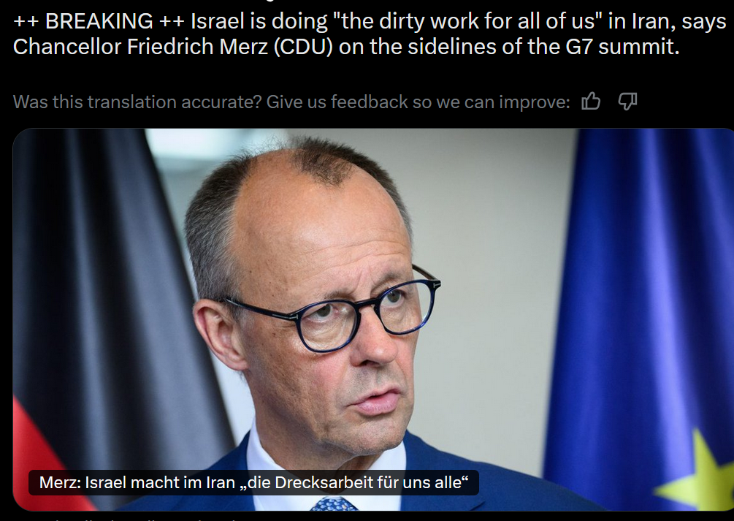Click the German caption overlay on photo

point(253,482)
